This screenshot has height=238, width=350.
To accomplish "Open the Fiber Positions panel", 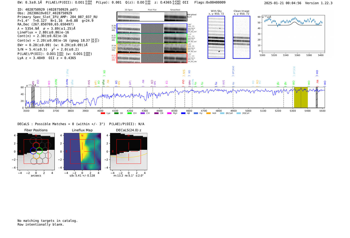I will (36, 152).
